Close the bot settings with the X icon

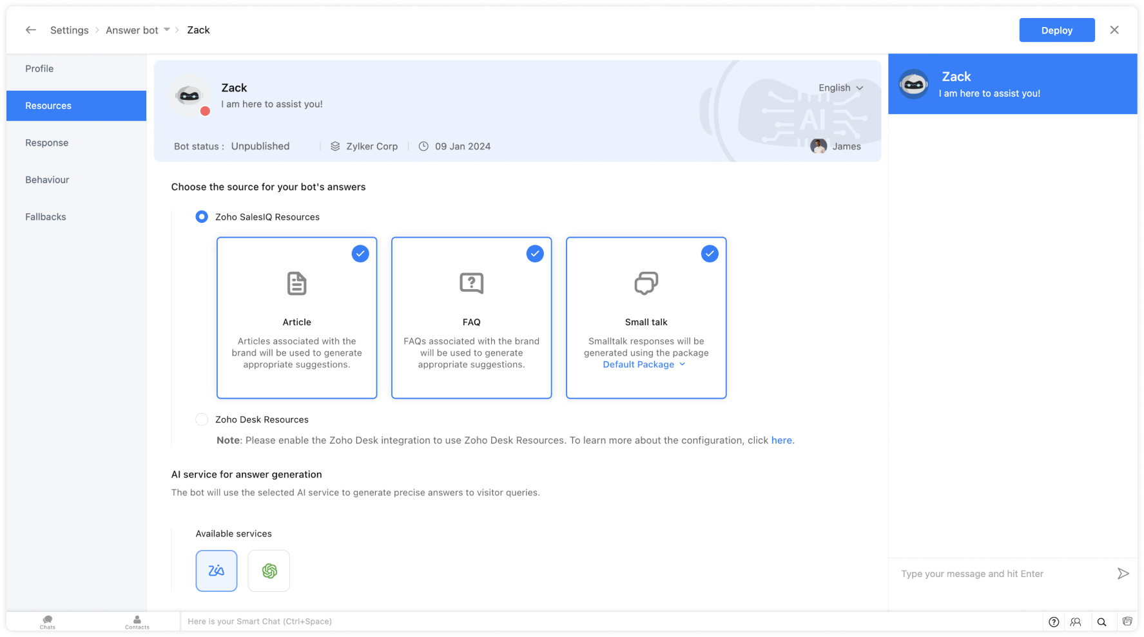tap(1114, 30)
